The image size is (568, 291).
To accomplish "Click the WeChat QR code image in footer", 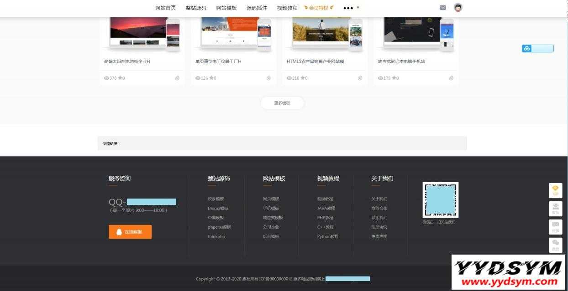I will click(x=440, y=200).
